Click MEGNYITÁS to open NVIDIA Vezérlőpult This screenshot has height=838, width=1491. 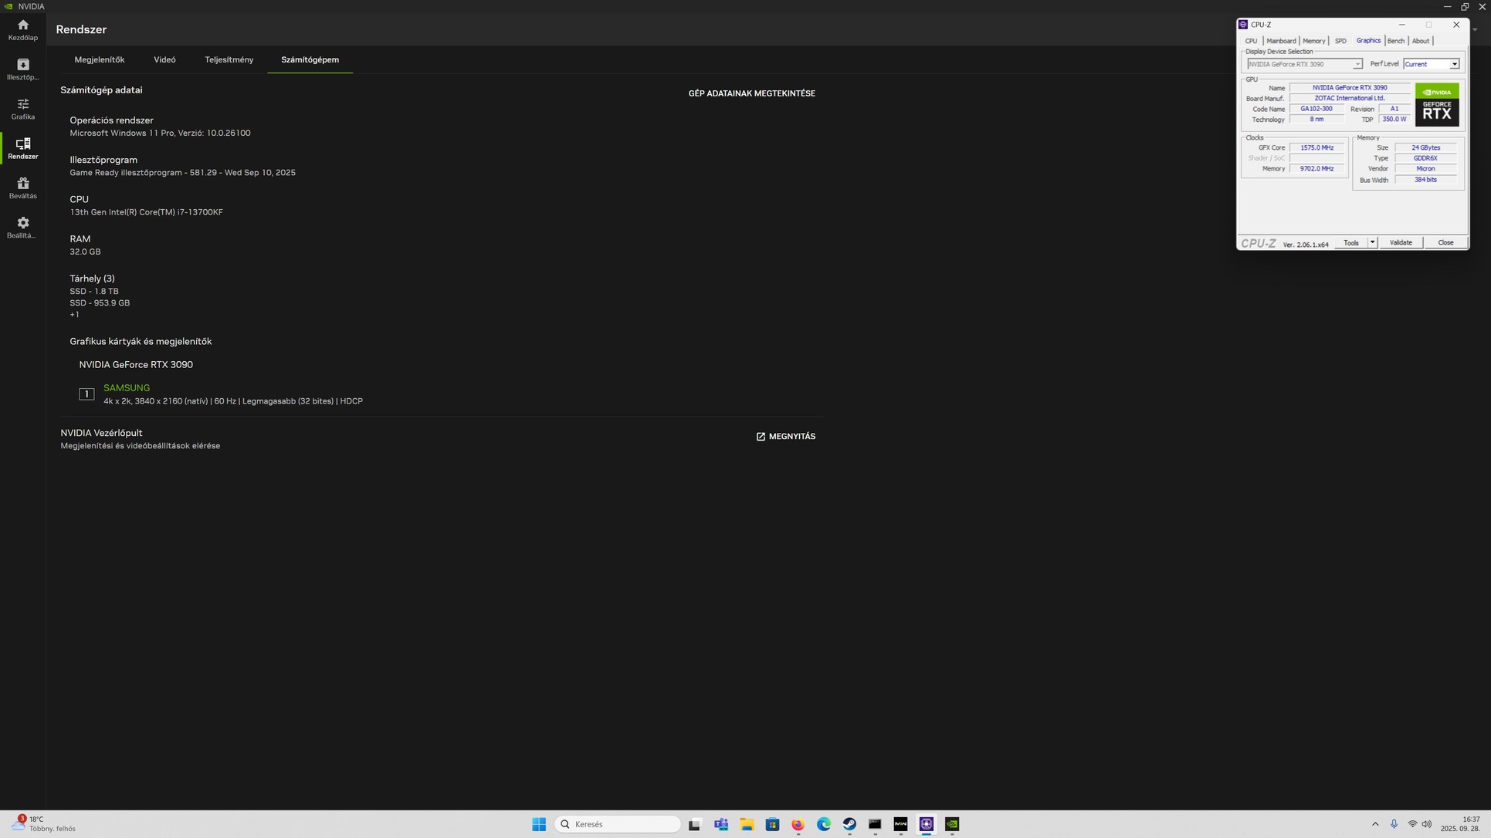click(x=785, y=437)
